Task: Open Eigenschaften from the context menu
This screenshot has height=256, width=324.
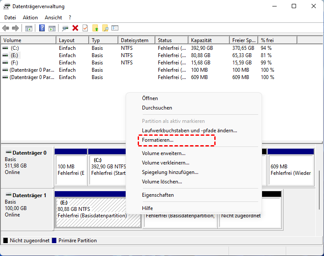Action: [157, 195]
